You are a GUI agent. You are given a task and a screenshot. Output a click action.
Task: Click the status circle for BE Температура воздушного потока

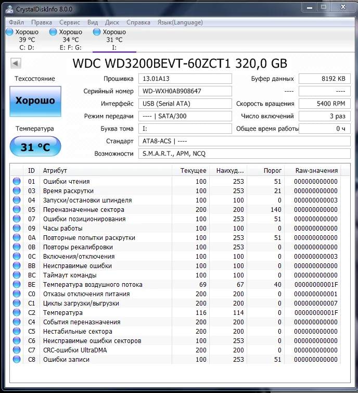17,285
